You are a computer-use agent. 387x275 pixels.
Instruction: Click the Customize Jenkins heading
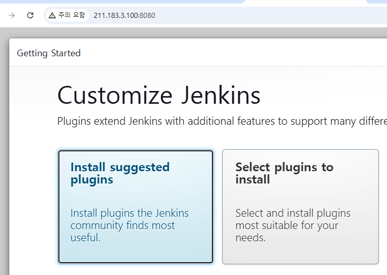[x=159, y=96]
